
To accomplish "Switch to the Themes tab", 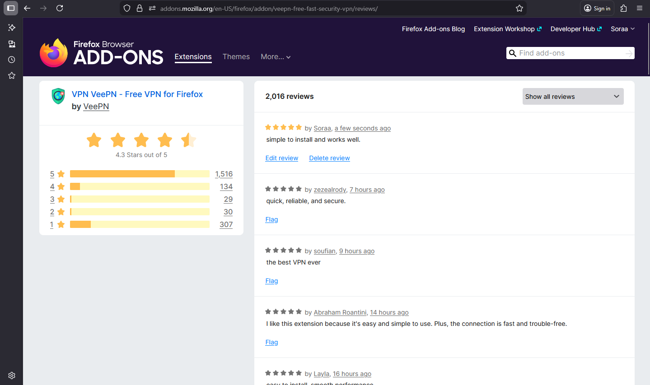I will click(x=236, y=57).
